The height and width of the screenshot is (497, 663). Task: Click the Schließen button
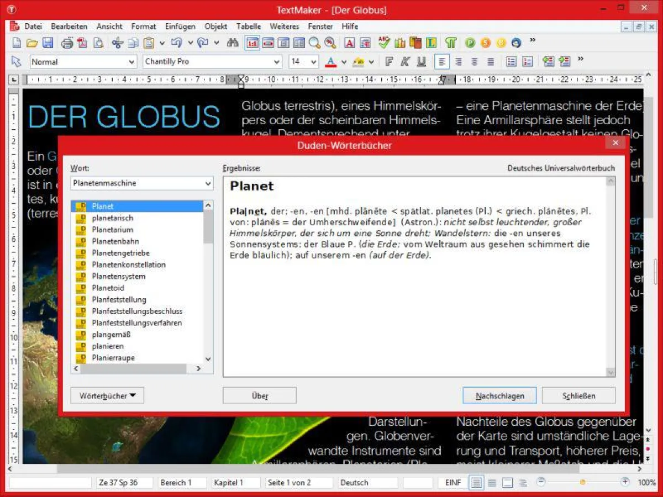pyautogui.click(x=578, y=395)
